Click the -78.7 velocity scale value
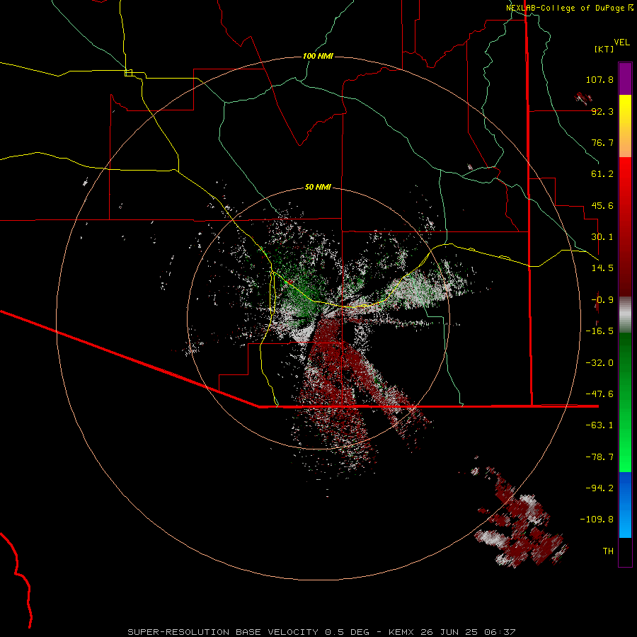This screenshot has height=637, width=637. tap(599, 457)
